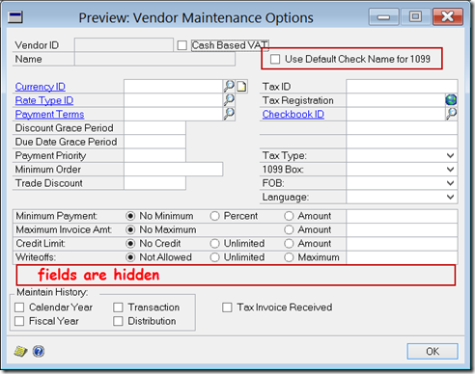Click the Minimum Order field
Image resolution: width=475 pixels, height=374 pixels.
tap(174, 170)
